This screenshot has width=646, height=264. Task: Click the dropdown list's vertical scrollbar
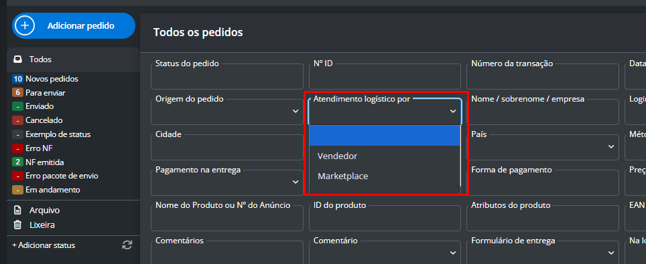pos(460,156)
